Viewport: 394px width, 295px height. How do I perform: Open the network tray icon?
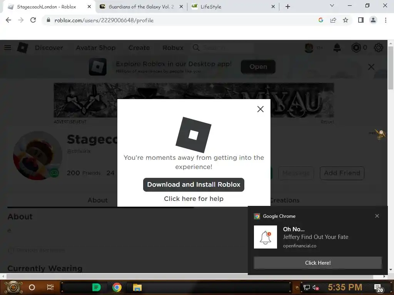coord(307,288)
